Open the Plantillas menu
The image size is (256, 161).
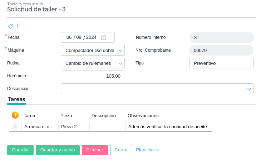147,150
